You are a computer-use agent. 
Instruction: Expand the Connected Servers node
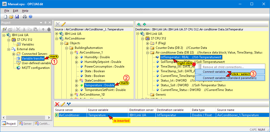(14, 54)
